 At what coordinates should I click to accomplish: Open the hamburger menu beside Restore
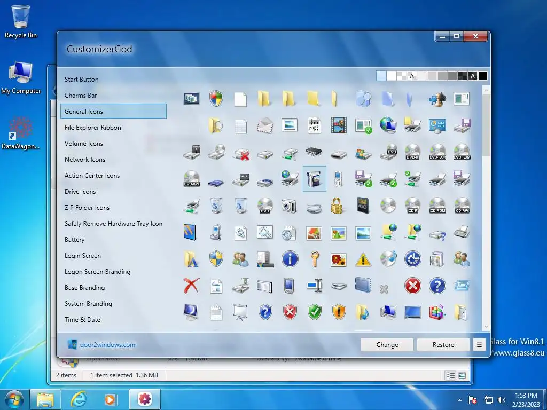click(479, 345)
